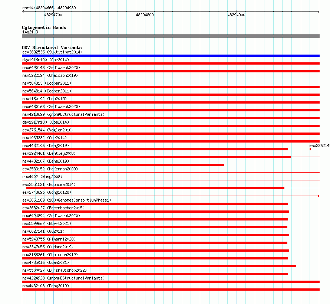Click the chr14:48294666..48294989 region label
The height and width of the screenshot is (304, 330).
click(49, 8)
